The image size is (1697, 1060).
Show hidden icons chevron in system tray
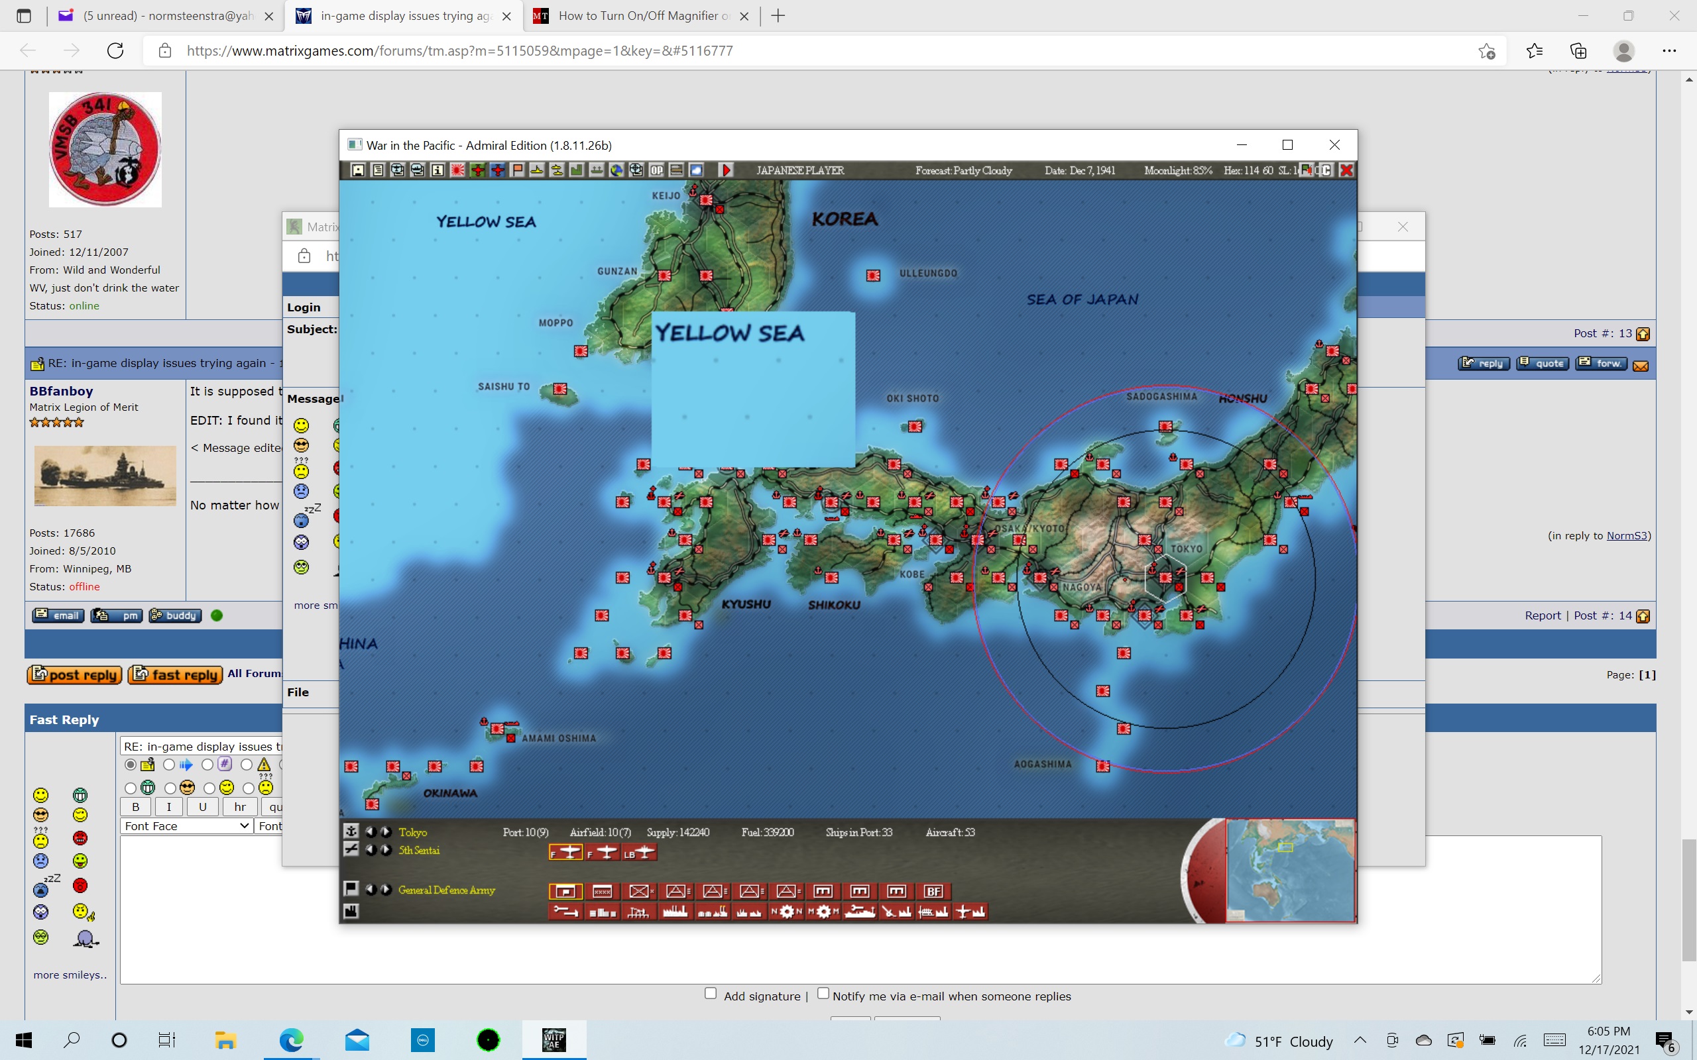pyautogui.click(x=1360, y=1040)
